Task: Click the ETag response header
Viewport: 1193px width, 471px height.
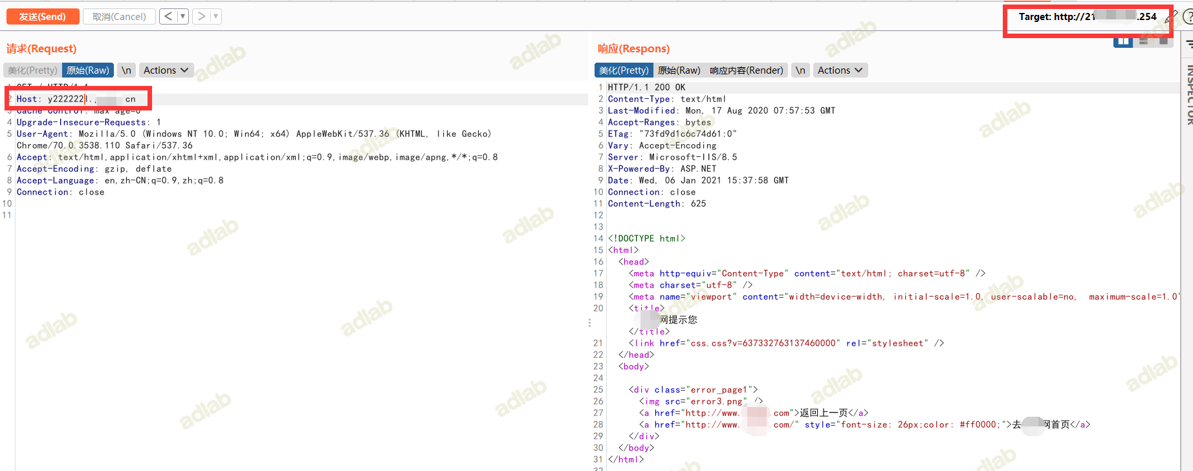Action: click(672, 134)
